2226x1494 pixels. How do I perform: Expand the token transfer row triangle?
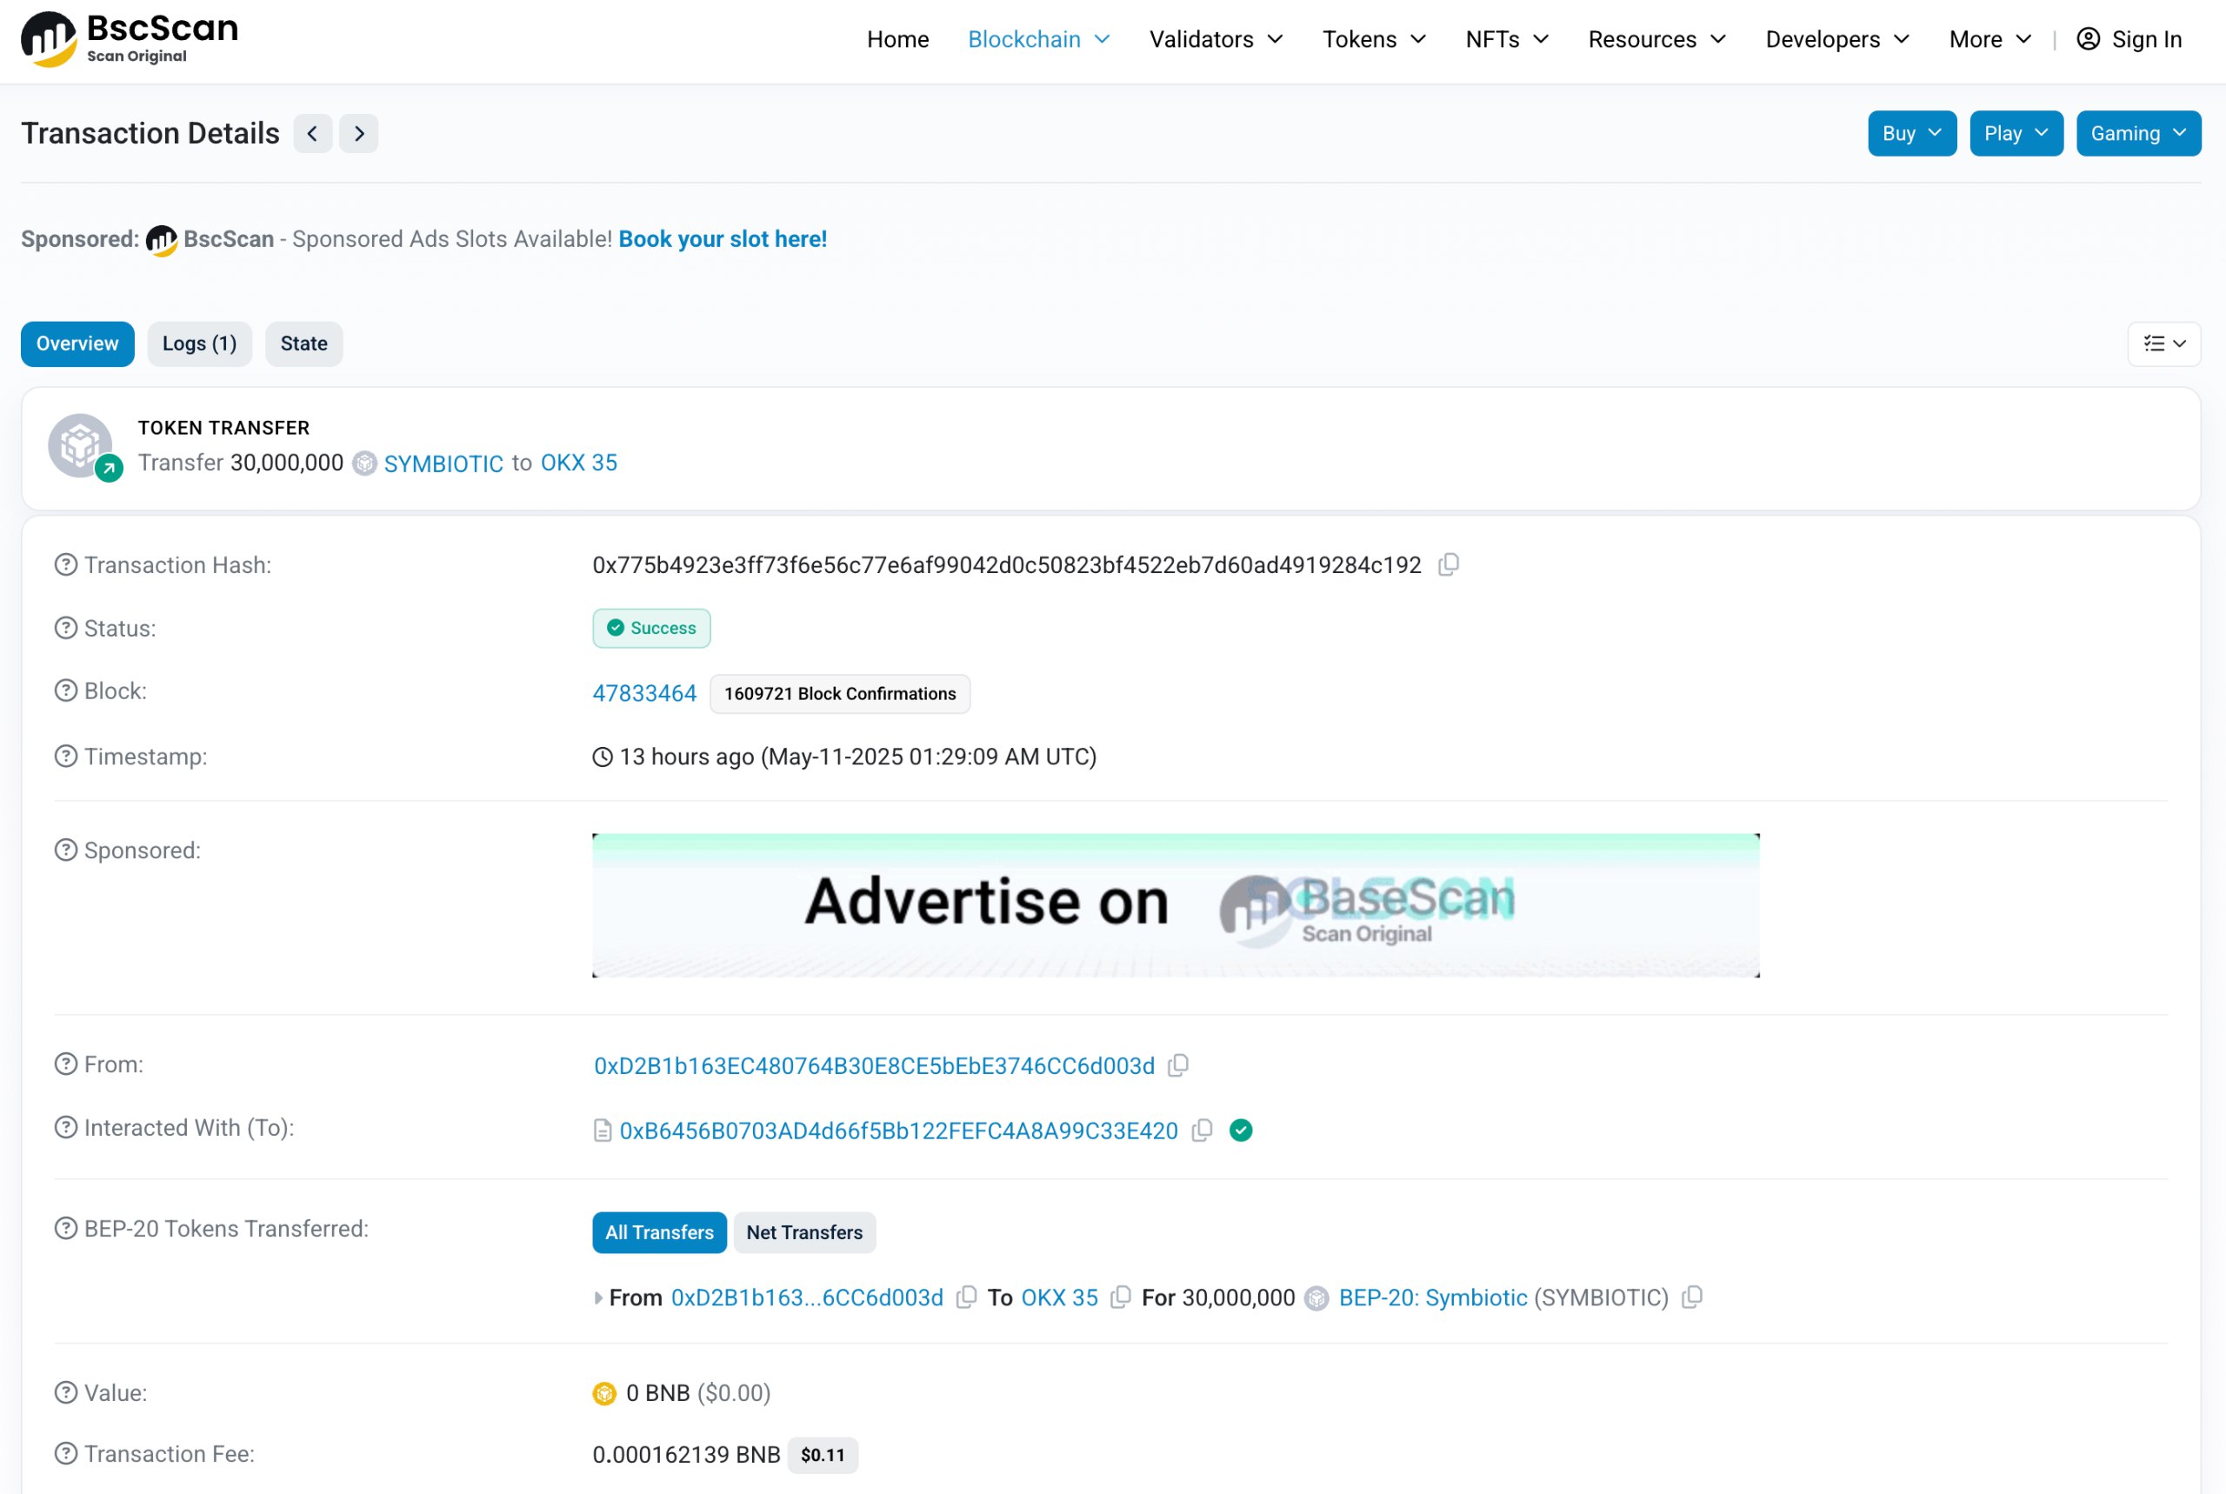pyautogui.click(x=598, y=1297)
